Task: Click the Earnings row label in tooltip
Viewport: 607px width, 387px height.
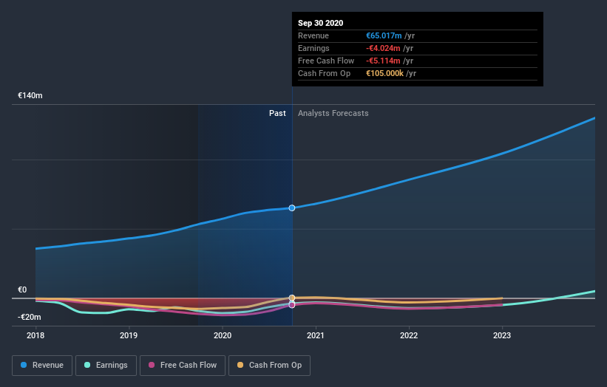Action: pos(313,48)
